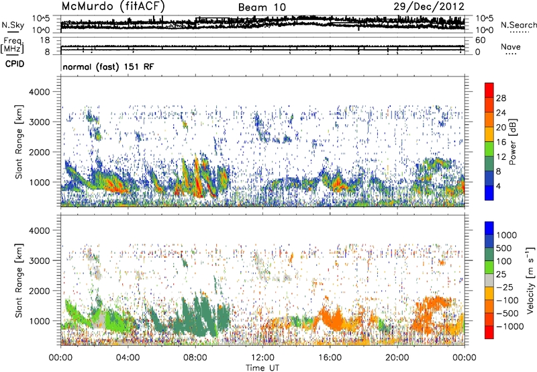Click the dark green velocity echo near 08:00
Screen dimensions: 537x372
[199, 317]
